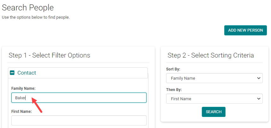Focus the empty First Name text field

79,120
